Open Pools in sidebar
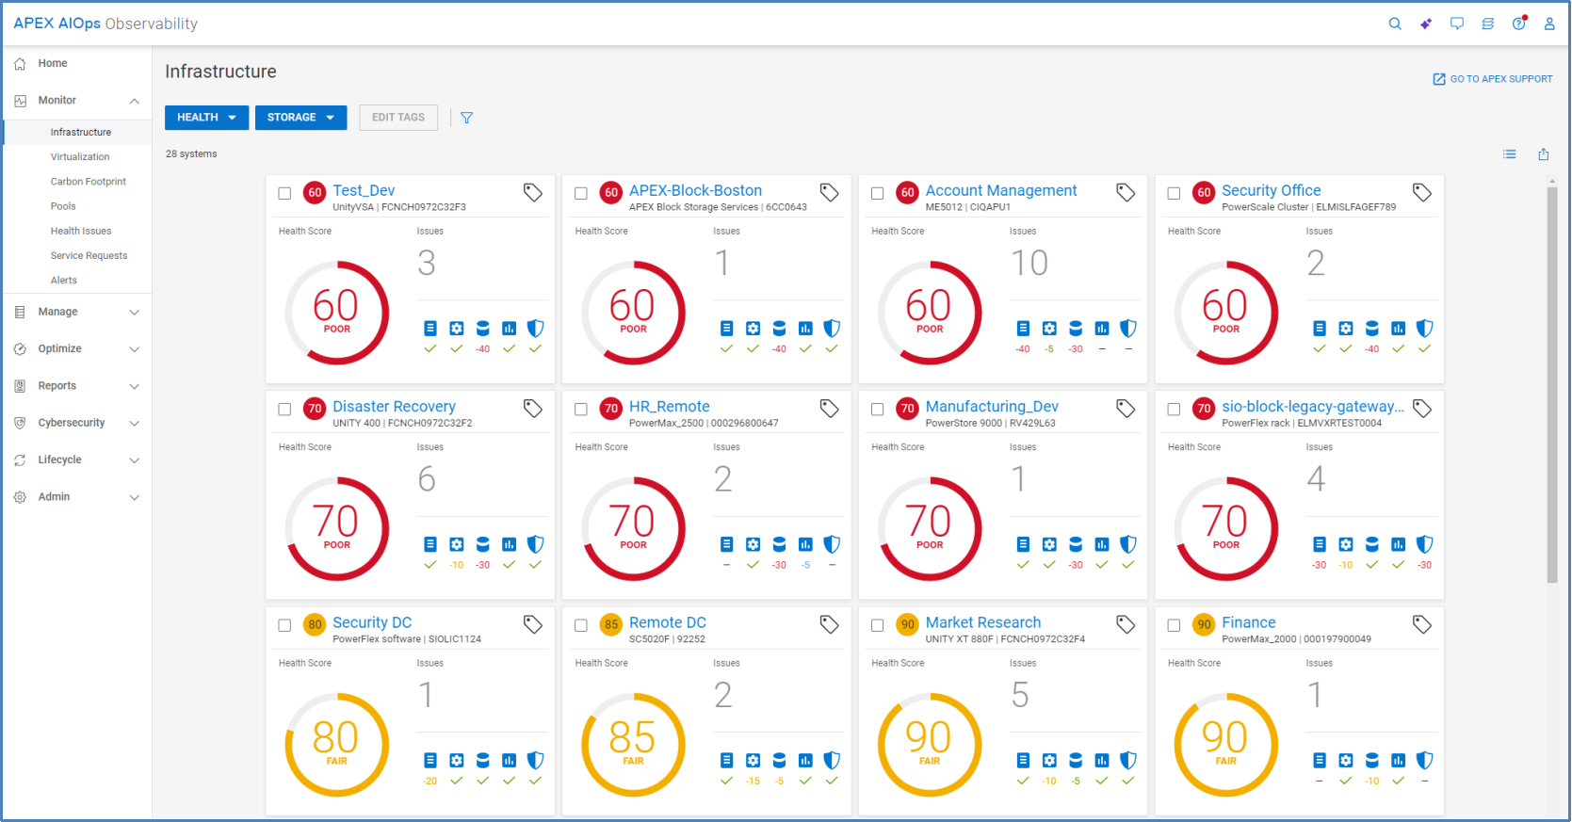This screenshot has height=822, width=1572. pyautogui.click(x=63, y=206)
